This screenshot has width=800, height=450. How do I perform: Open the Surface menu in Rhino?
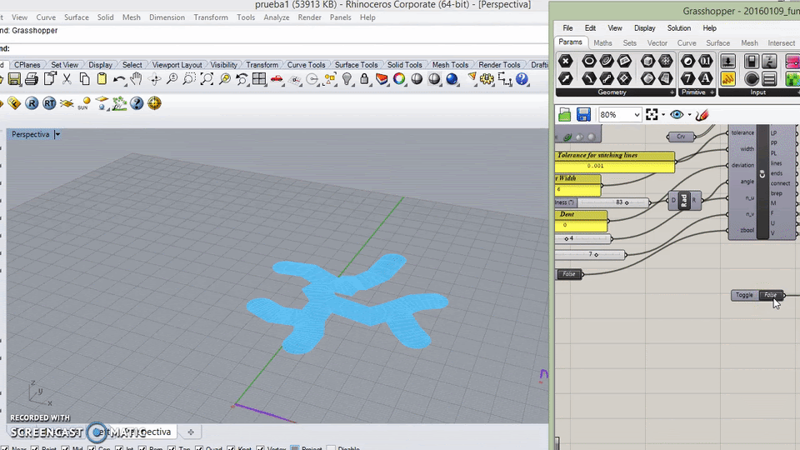[x=77, y=17]
